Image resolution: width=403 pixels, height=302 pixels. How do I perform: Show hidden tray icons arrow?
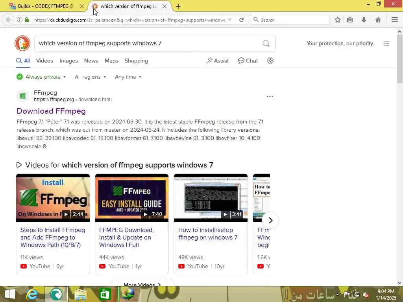pyautogui.click(x=337, y=295)
